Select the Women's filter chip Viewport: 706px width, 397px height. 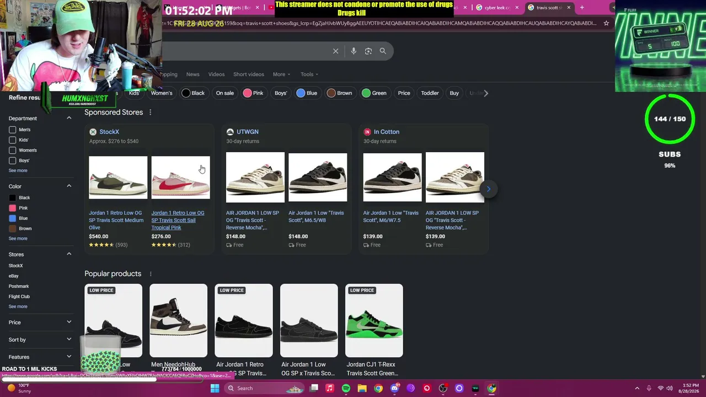[x=162, y=93]
